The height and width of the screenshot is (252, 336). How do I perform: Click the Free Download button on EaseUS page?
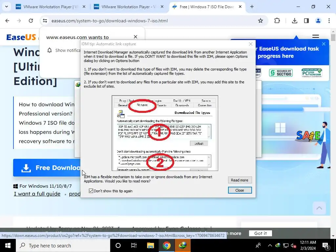click(47, 168)
